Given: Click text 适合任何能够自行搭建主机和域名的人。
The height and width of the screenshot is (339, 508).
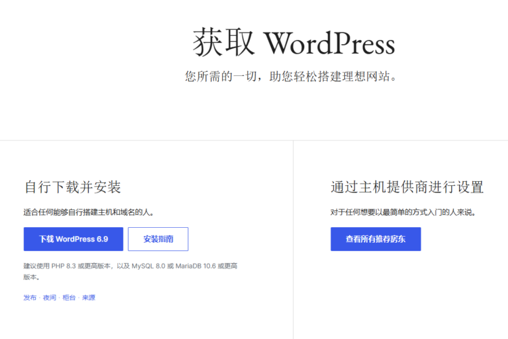Looking at the screenshot, I should 89,212.
